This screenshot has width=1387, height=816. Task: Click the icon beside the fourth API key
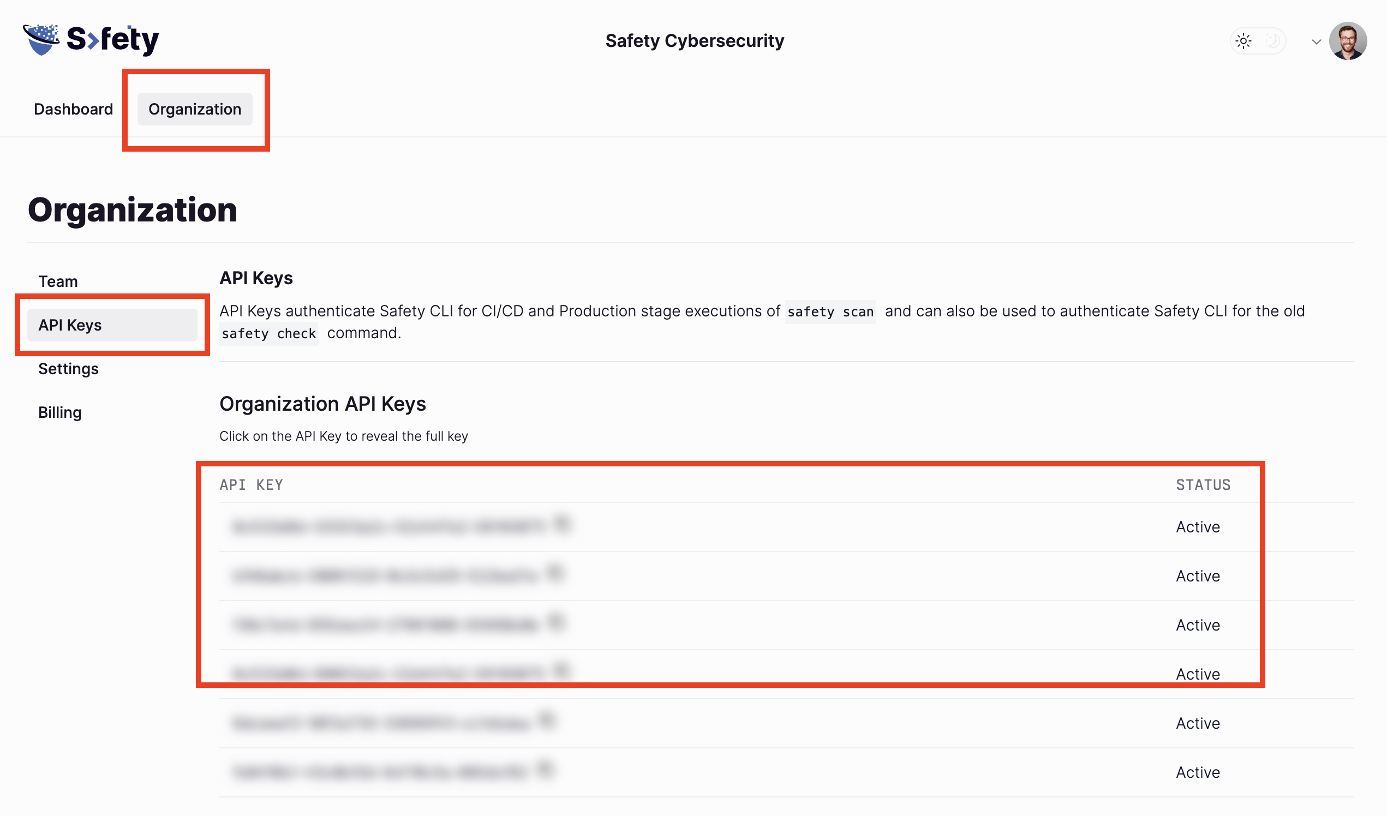tap(561, 670)
